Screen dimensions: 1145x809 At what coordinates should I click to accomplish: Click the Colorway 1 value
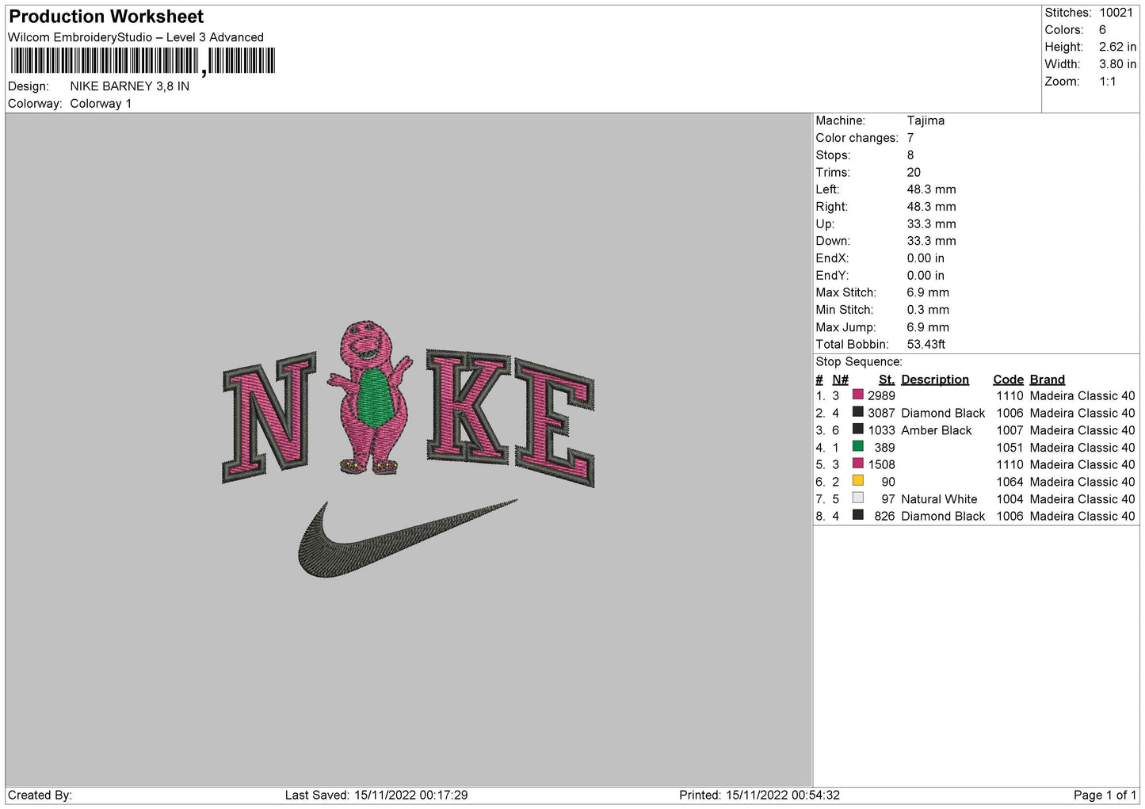(101, 104)
